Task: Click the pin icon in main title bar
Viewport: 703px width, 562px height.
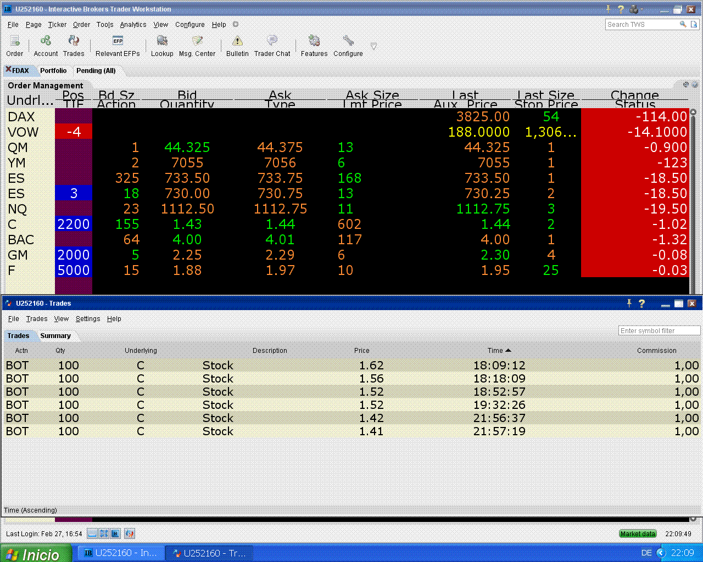Action: coord(609,9)
